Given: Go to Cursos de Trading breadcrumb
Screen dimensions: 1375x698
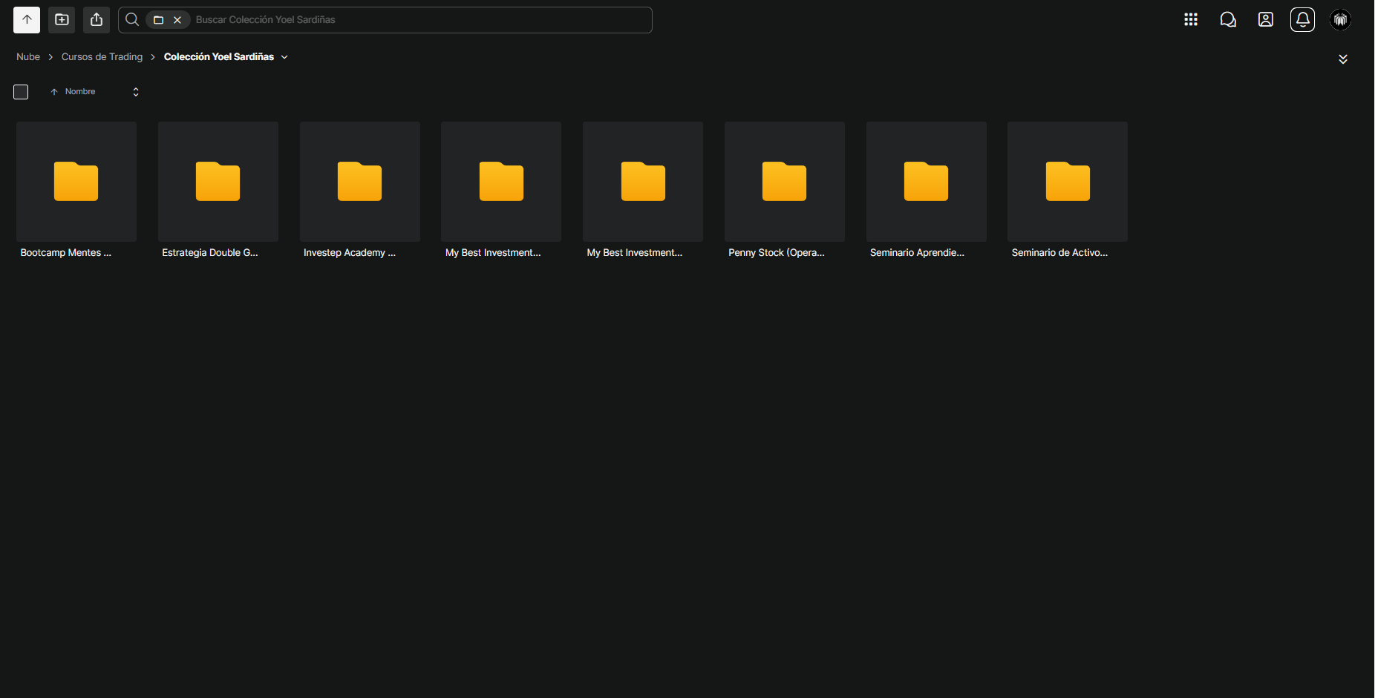Looking at the screenshot, I should [102, 57].
